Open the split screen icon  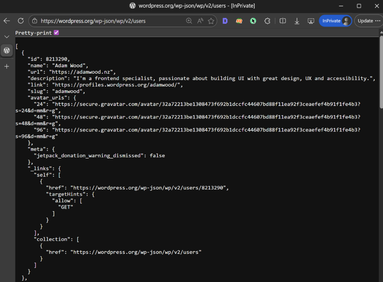282,21
